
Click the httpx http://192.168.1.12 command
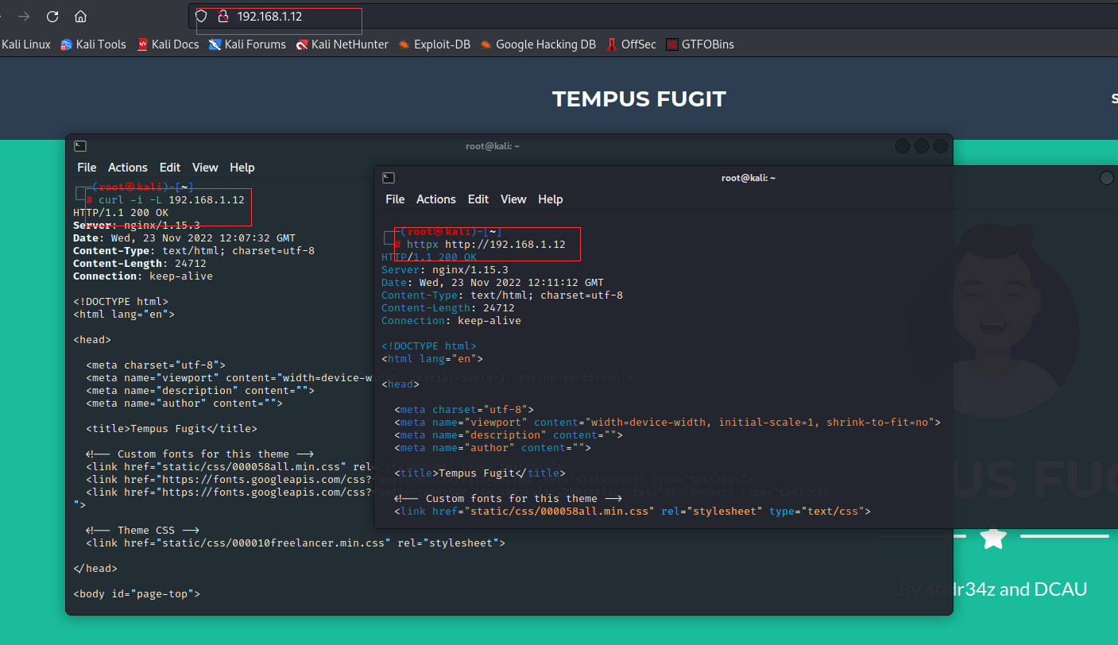[x=486, y=245]
